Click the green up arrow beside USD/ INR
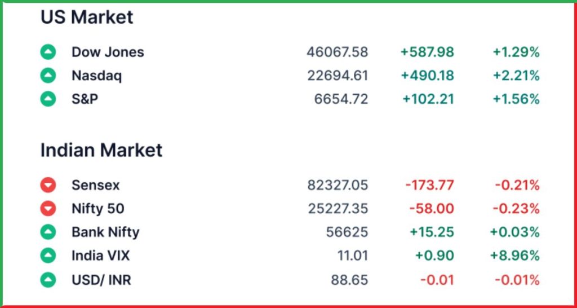 coord(48,280)
